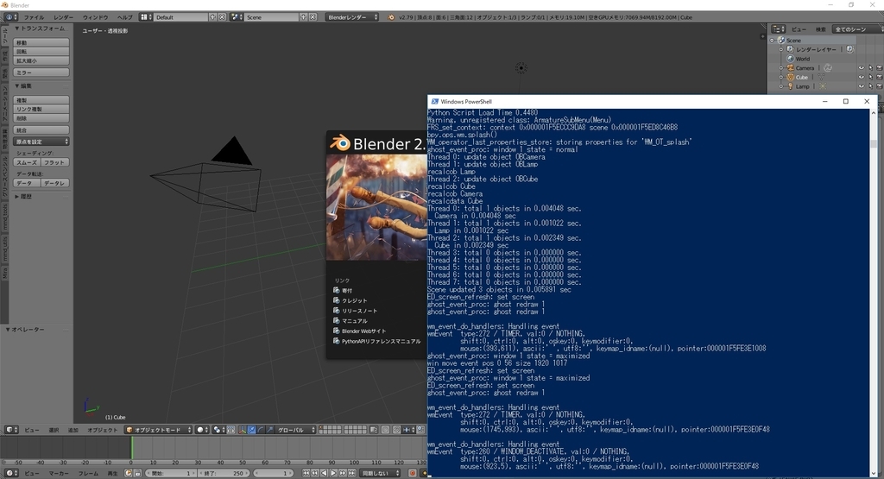This screenshot has height=479, width=884.
Task: Toggle manipulate center points icon
Action: click(x=231, y=430)
